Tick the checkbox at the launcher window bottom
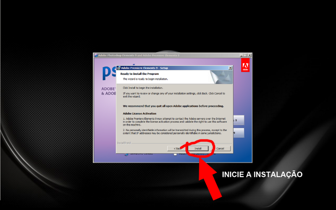This screenshot has height=210, width=336. pos(175,154)
